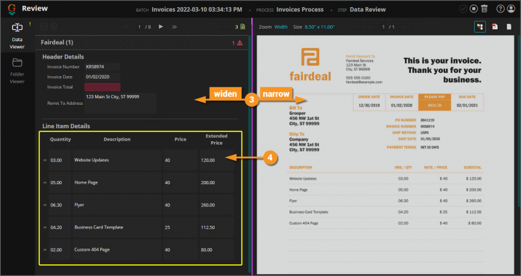Click the stop task icon
521x276 pixels.
(x=473, y=9)
